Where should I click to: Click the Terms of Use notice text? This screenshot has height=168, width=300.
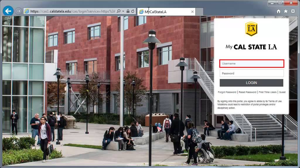(250, 105)
